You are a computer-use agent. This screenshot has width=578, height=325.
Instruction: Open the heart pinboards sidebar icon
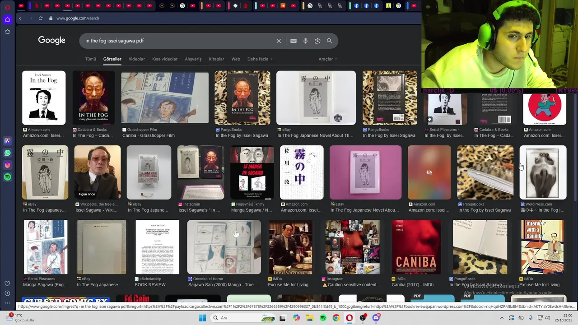[x=8, y=283]
